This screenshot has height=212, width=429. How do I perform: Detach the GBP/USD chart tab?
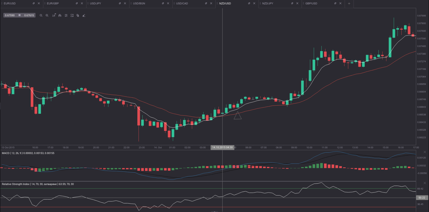335,3
